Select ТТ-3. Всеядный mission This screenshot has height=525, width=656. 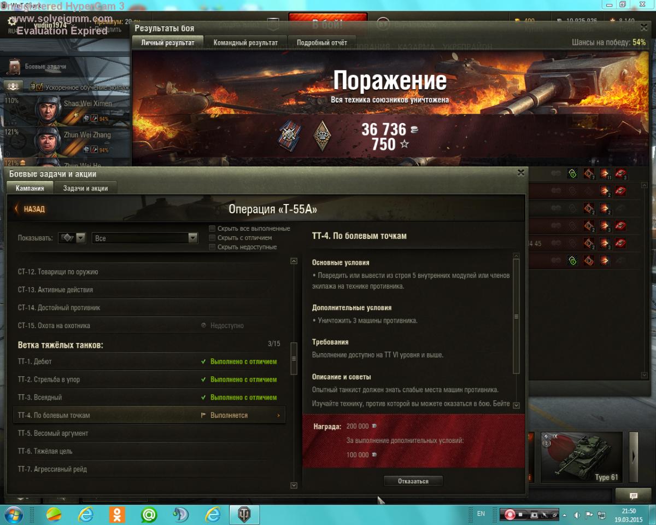point(149,398)
